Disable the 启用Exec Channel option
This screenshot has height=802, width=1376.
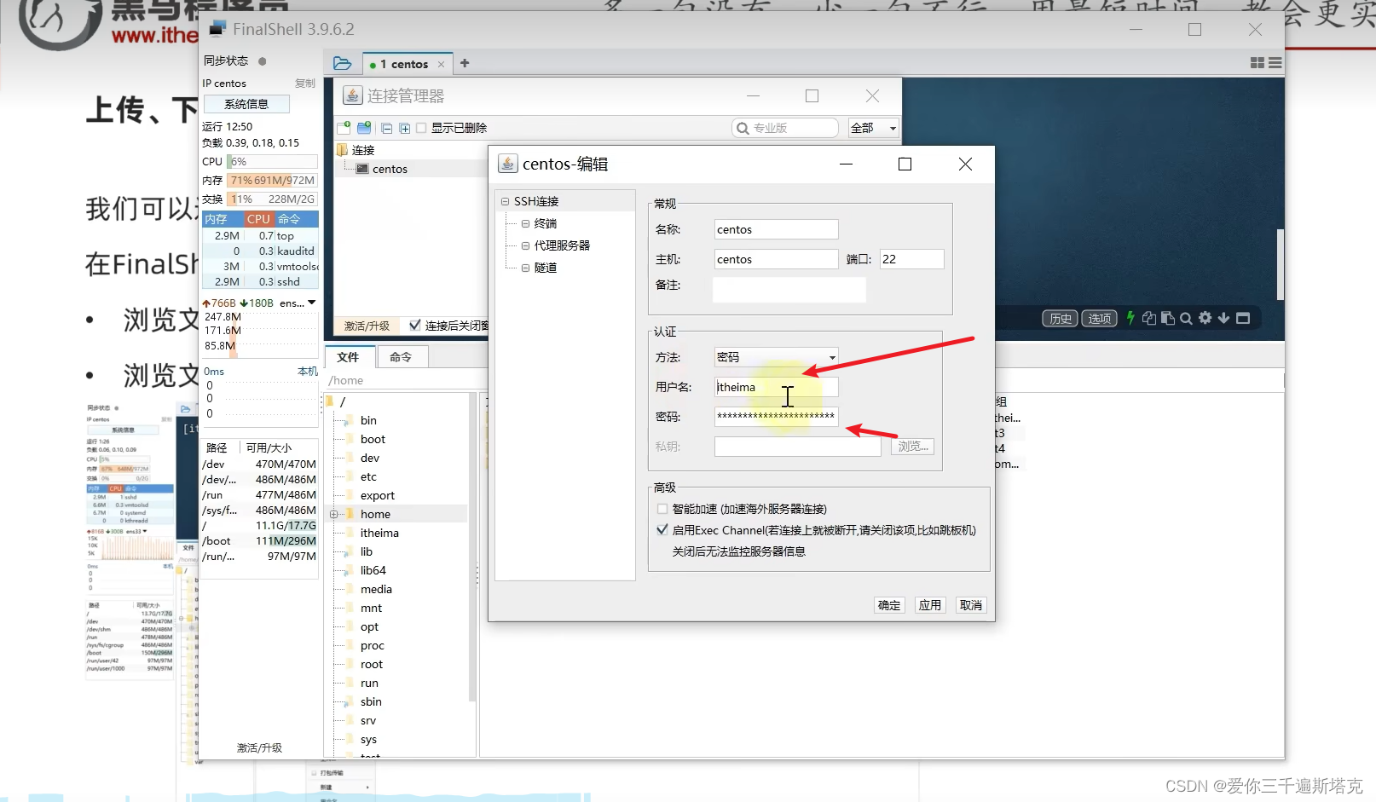(662, 529)
